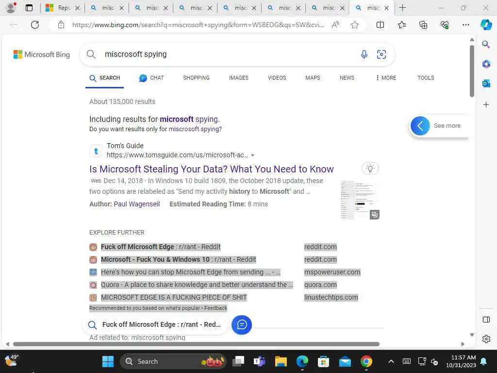Toggle the split screen icon
The height and width of the screenshot is (373, 497).
(x=380, y=25)
